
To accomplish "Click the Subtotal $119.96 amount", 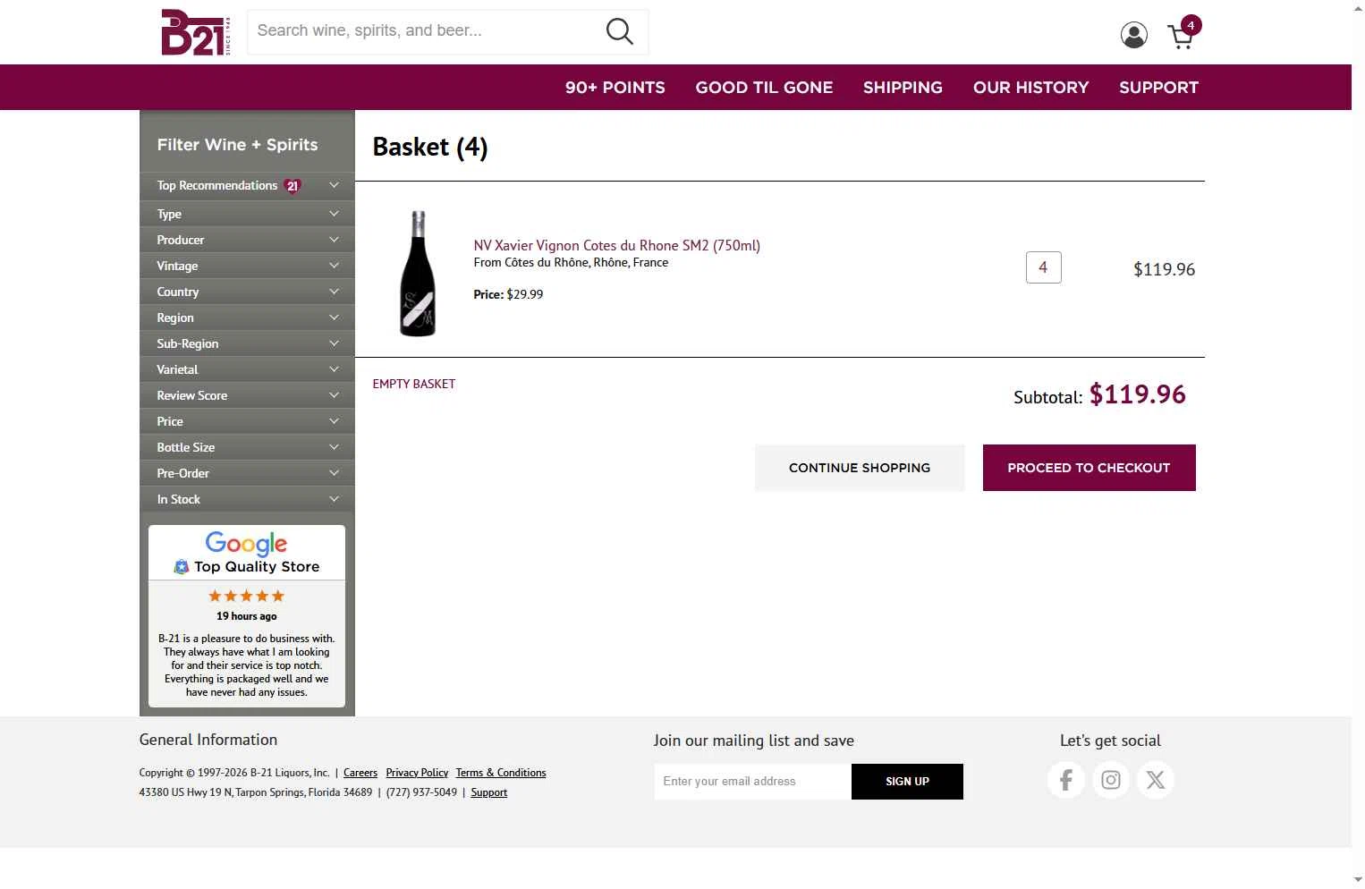I will [x=1137, y=394].
